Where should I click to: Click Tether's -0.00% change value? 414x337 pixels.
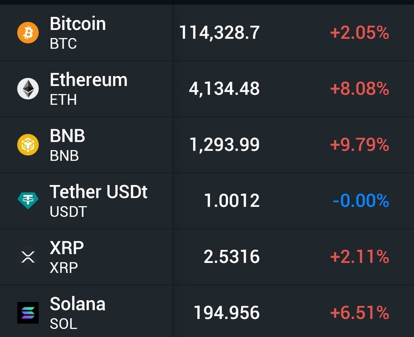pyautogui.click(x=361, y=201)
